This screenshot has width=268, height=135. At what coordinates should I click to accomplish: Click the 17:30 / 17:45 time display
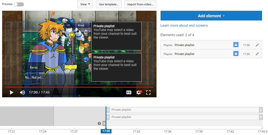[39, 92]
